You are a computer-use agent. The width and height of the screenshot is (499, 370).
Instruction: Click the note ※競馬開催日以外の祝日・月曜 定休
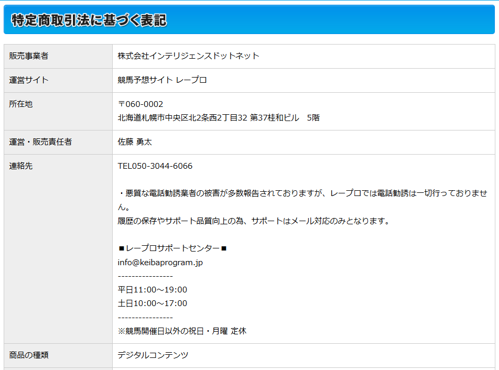coord(182,331)
